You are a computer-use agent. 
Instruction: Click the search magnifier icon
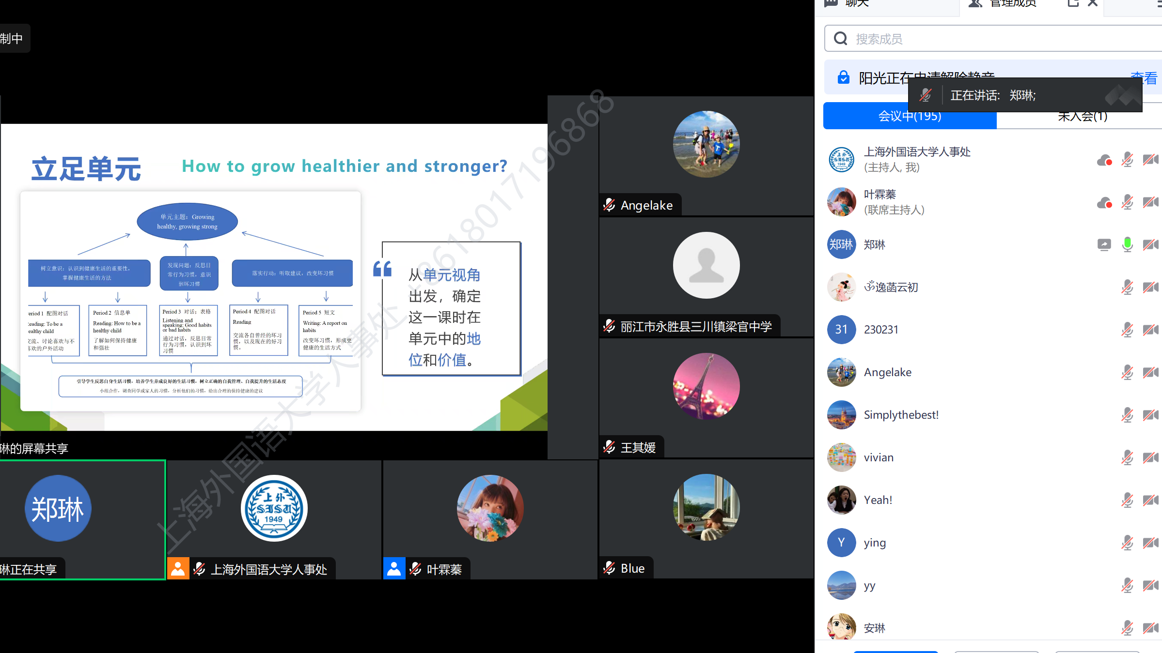[x=841, y=39]
